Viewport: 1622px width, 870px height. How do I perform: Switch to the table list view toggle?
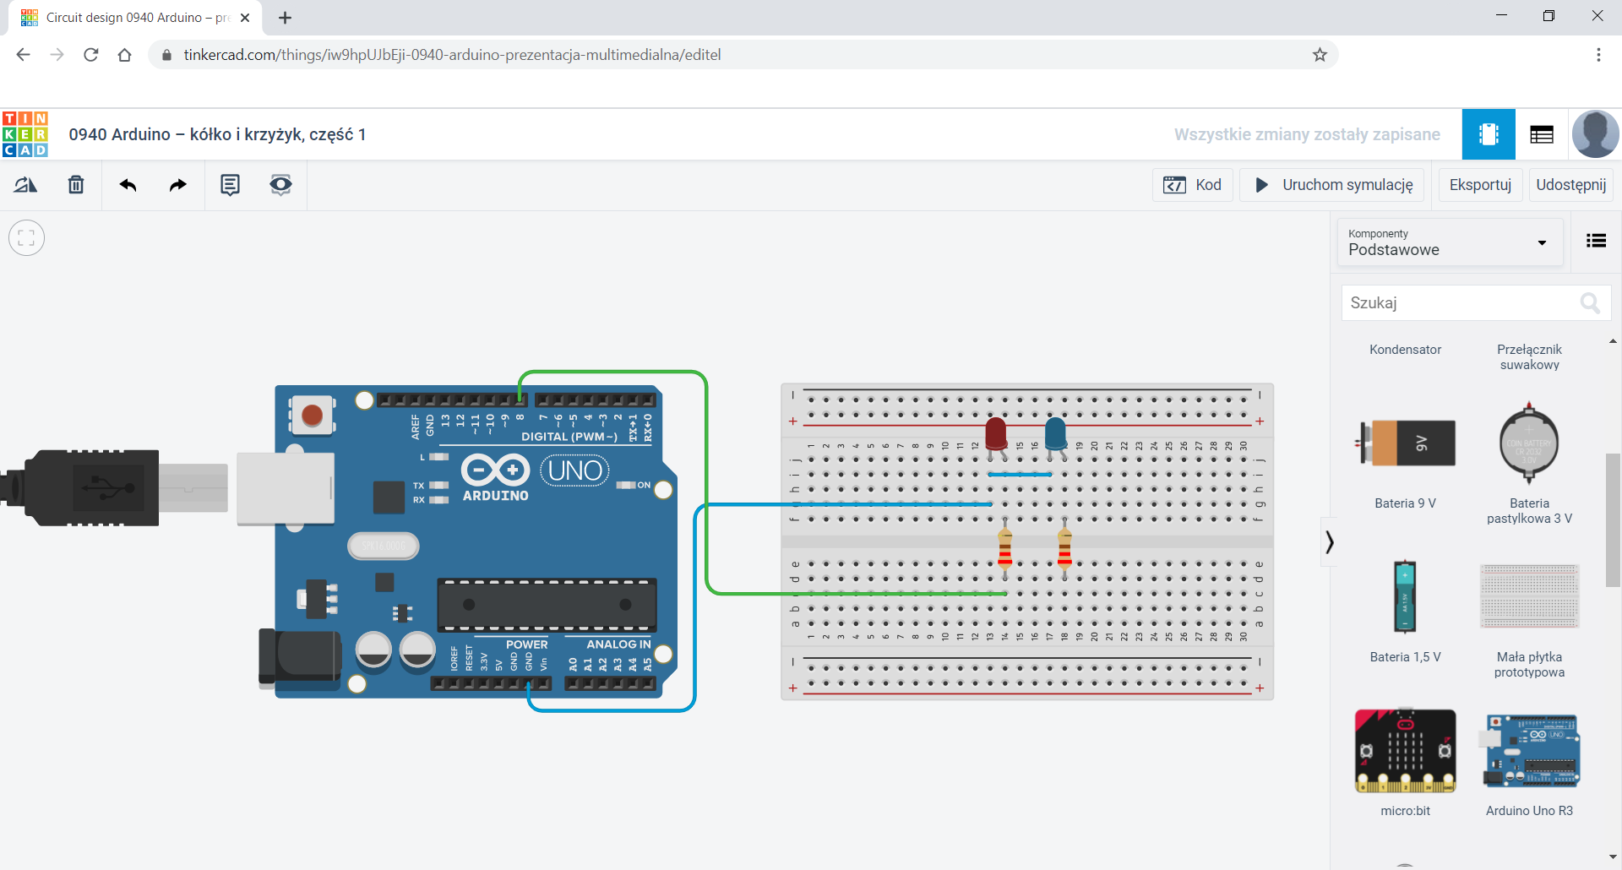click(x=1542, y=133)
